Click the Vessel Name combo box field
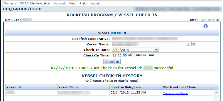Screen dimensions: 223x101 [x=154, y=44]
